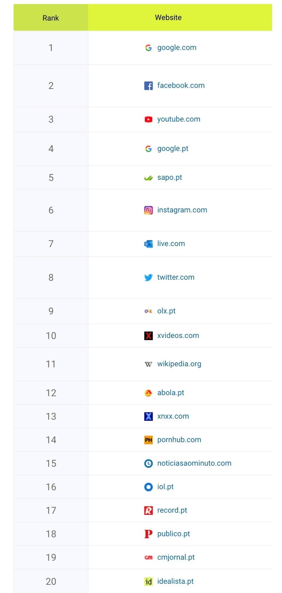This screenshot has height=593, width=282.
Task: Click the Facebook logo icon
Action: pos(148,86)
